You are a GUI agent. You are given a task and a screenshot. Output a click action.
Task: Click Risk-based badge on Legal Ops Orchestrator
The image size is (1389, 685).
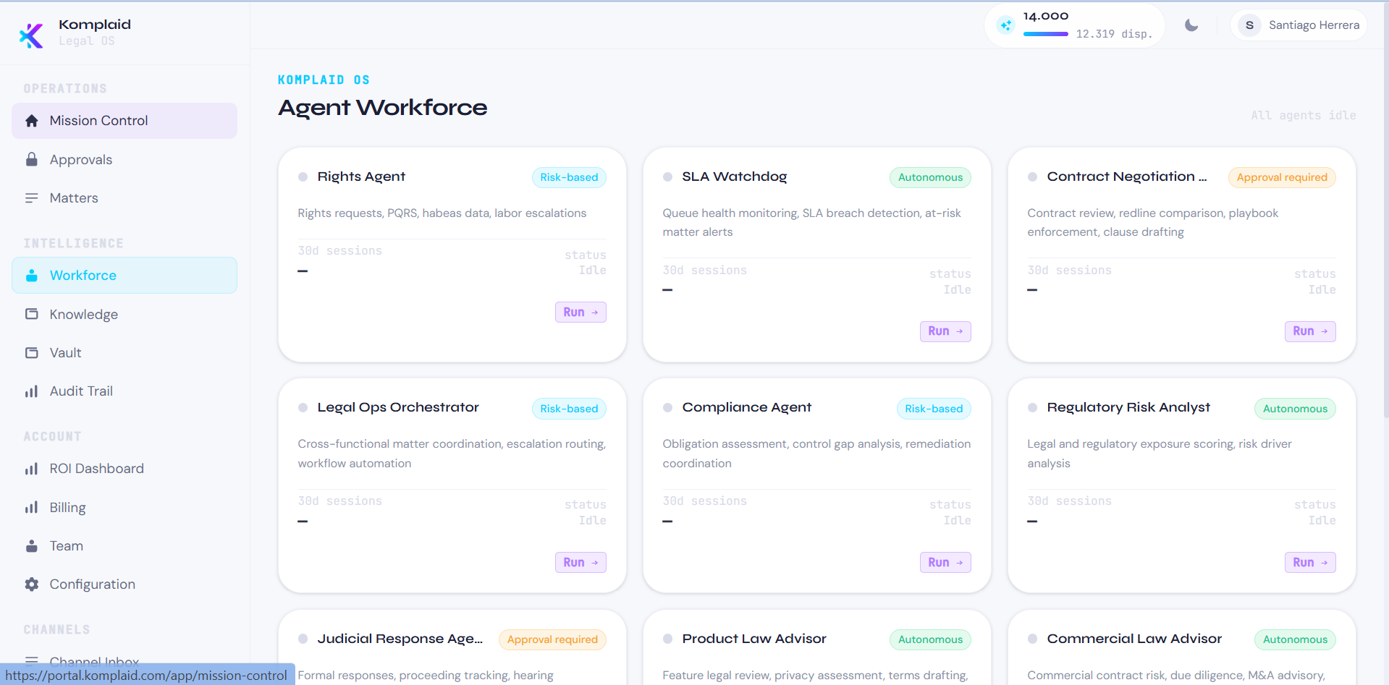[569, 409]
